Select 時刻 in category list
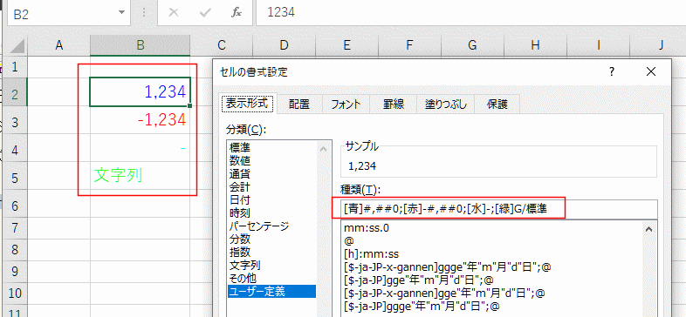 271,212
